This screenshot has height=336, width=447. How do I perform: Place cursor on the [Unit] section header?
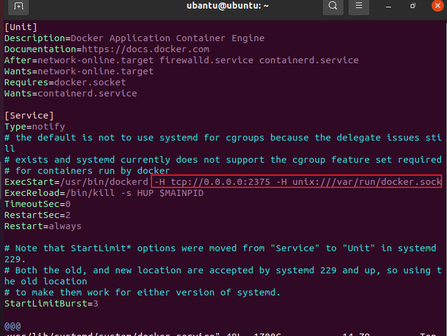pyautogui.click(x=21, y=27)
